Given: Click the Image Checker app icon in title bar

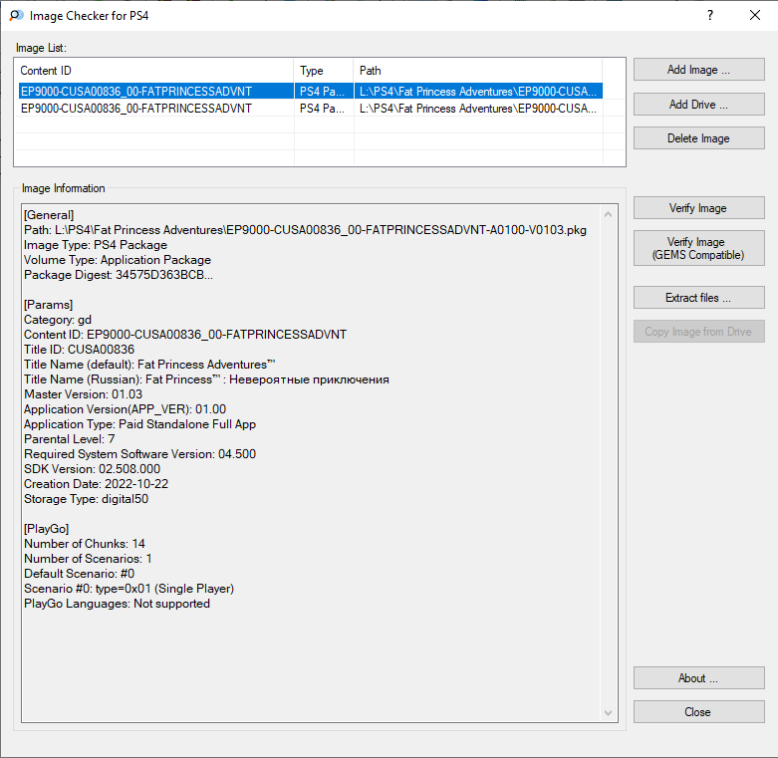Looking at the screenshot, I should pyautogui.click(x=16, y=15).
